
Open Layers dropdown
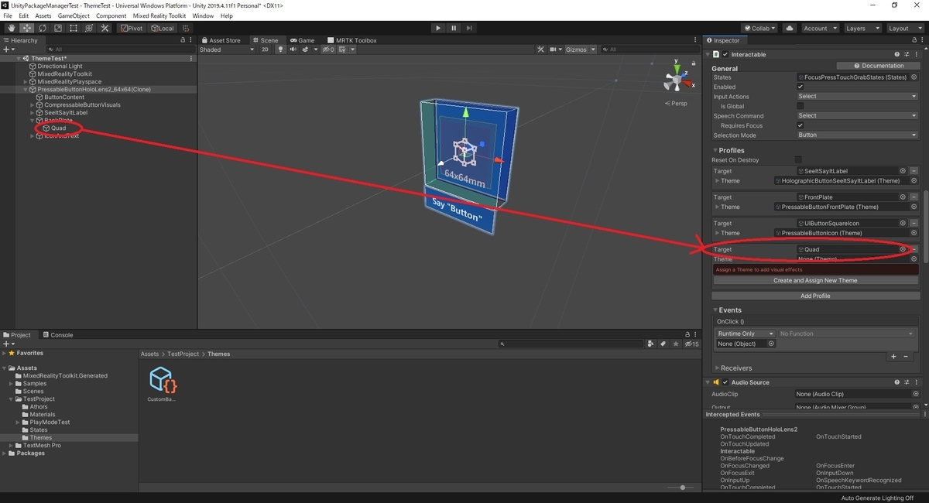tap(862, 29)
